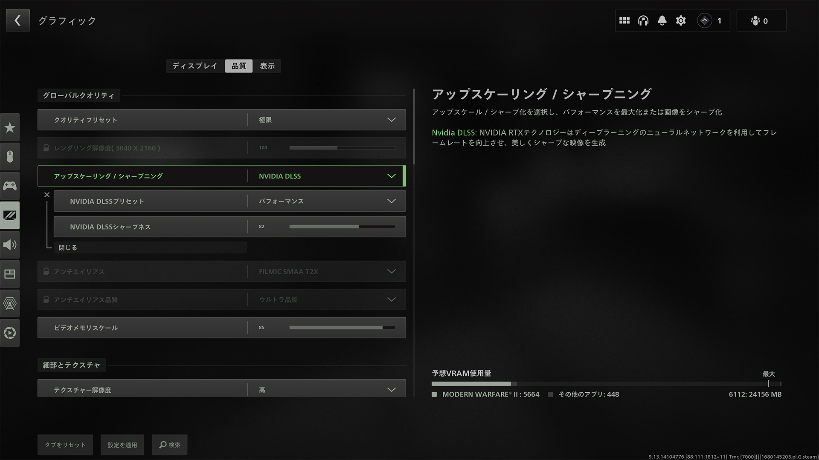Click the タブをリセット button

65,445
